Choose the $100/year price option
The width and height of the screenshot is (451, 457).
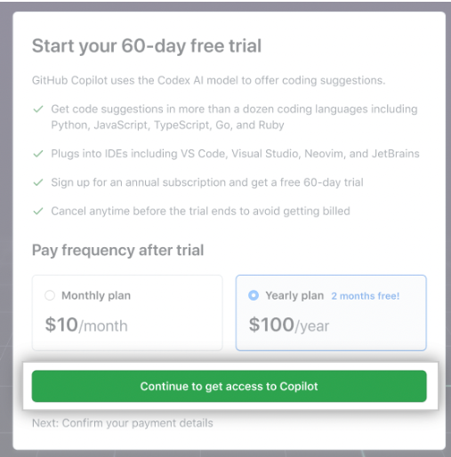(289, 325)
